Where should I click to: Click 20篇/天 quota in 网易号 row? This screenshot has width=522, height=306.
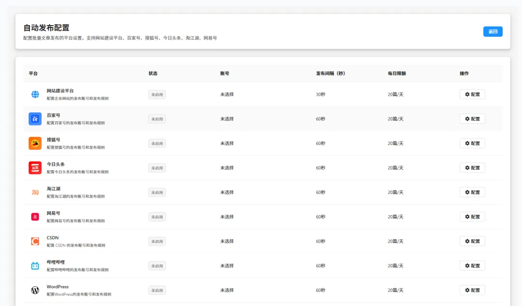(x=395, y=217)
